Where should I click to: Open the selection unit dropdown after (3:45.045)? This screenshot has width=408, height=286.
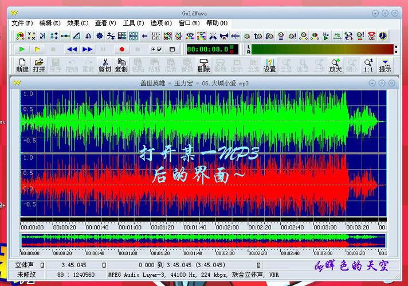click(x=258, y=265)
